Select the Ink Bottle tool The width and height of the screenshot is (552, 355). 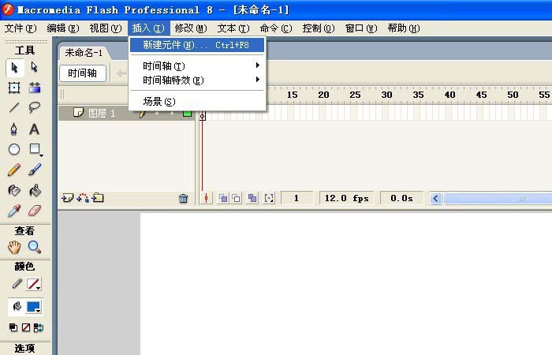click(14, 191)
